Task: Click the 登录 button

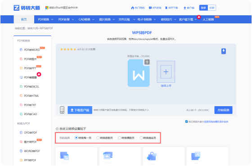Action: [x=203, y=8]
